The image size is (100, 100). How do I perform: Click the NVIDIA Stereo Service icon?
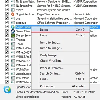[13, 35]
